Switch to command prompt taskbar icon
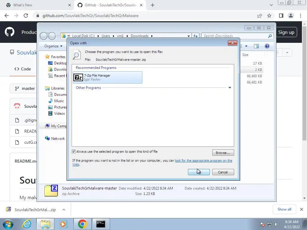 pyautogui.click(x=101, y=224)
